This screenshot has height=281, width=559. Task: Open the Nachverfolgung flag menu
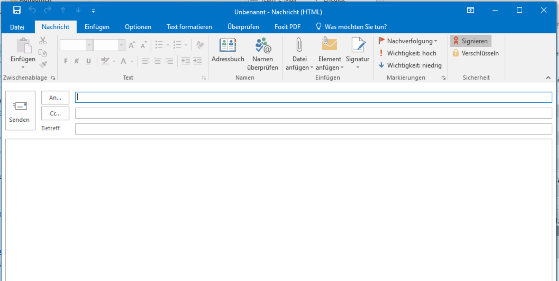point(408,41)
